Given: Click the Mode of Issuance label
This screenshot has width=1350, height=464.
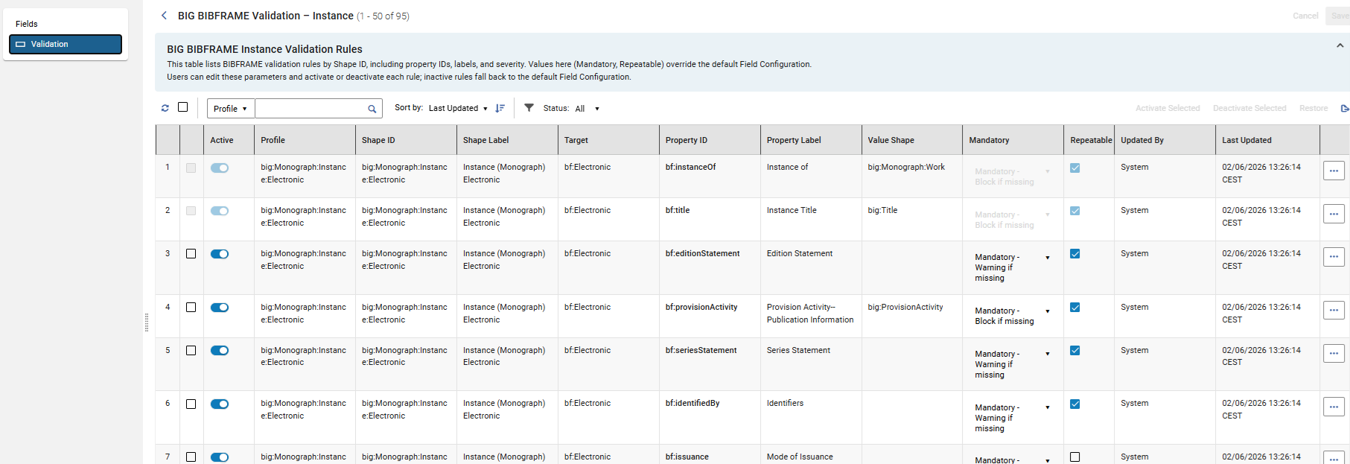Looking at the screenshot, I should (x=800, y=457).
